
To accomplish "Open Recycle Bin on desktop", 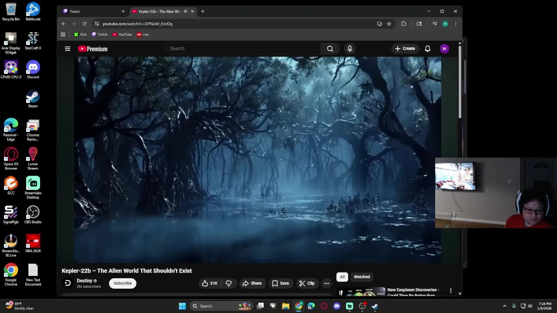I will point(11,12).
